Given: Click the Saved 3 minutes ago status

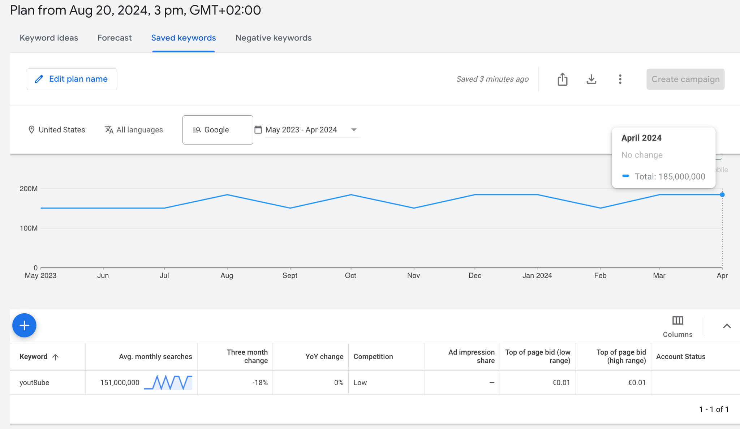Looking at the screenshot, I should tap(492, 79).
